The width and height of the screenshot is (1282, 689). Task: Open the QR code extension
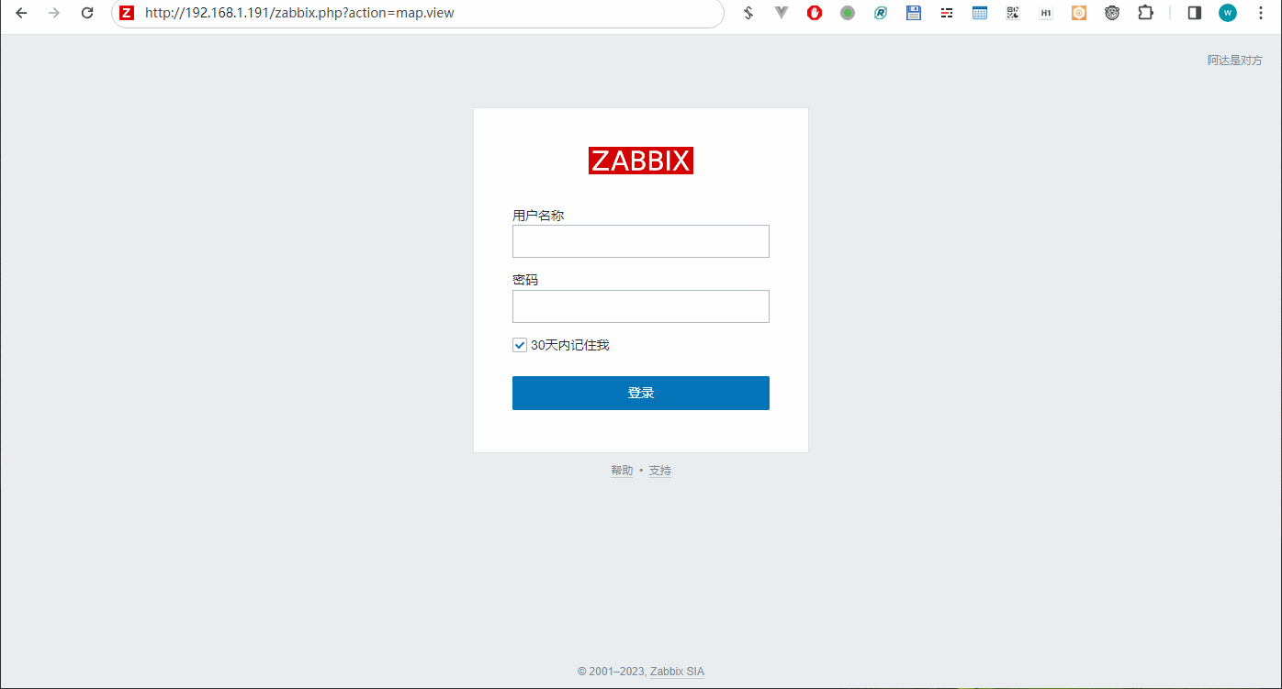(1013, 13)
